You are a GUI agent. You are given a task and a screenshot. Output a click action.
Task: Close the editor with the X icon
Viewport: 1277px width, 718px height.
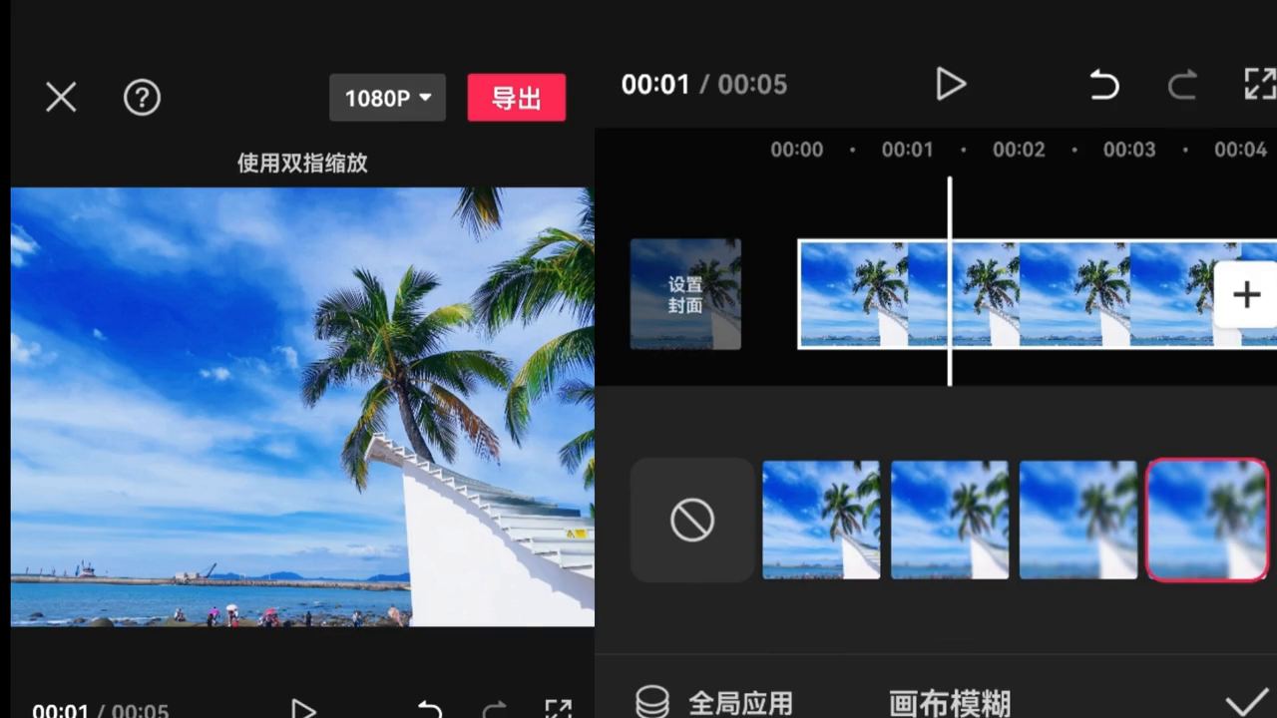61,98
